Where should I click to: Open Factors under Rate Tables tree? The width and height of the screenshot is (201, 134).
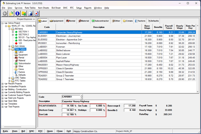[x=22, y=72]
